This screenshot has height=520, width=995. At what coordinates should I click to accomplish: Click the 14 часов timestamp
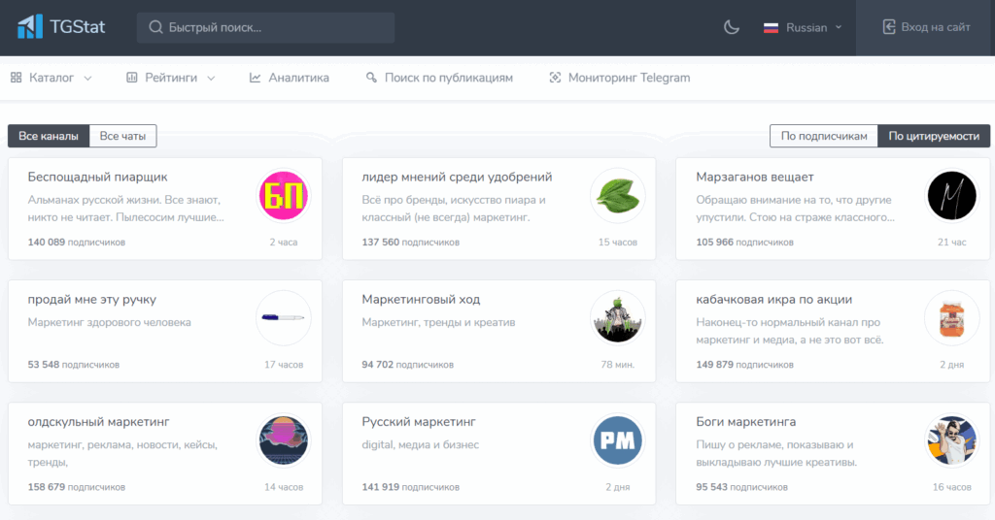(x=284, y=487)
